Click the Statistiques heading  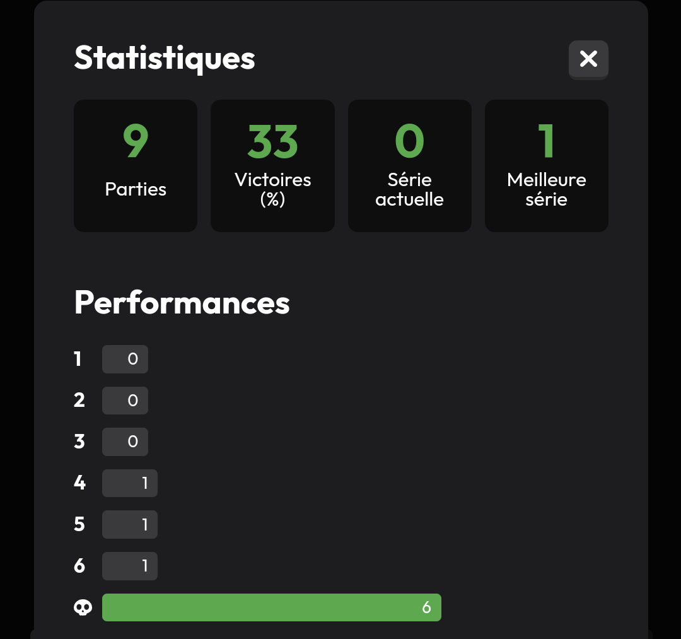[x=165, y=59]
